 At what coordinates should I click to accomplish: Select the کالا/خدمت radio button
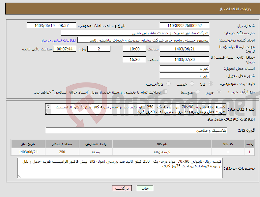[168, 84]
